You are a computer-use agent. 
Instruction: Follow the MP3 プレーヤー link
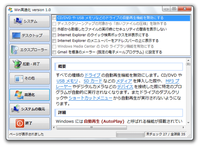tap(172, 81)
